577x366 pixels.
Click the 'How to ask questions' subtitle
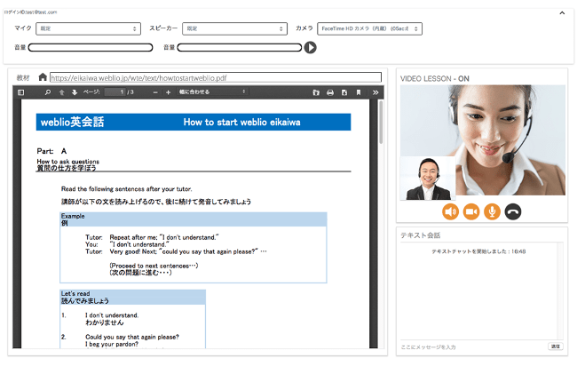[x=68, y=162]
